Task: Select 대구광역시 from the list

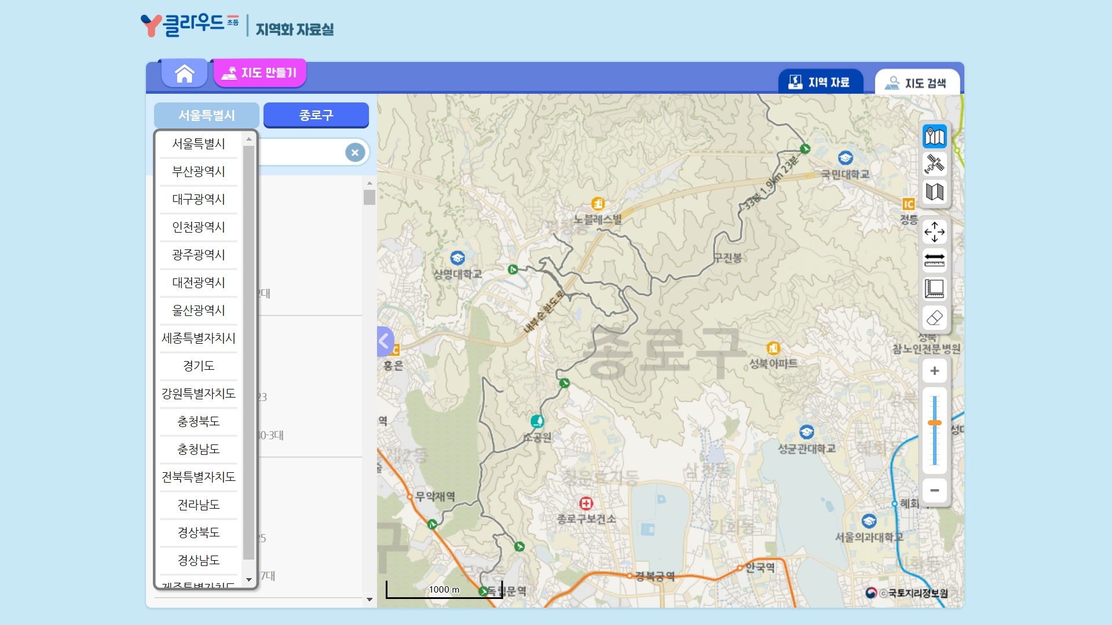Action: click(x=199, y=199)
